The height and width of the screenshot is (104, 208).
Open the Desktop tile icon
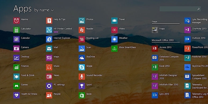pos(17,58)
